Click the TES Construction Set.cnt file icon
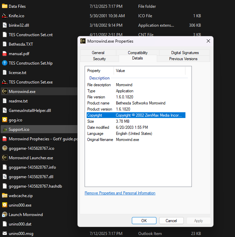This screenshot has height=237, width=235. click(5, 34)
